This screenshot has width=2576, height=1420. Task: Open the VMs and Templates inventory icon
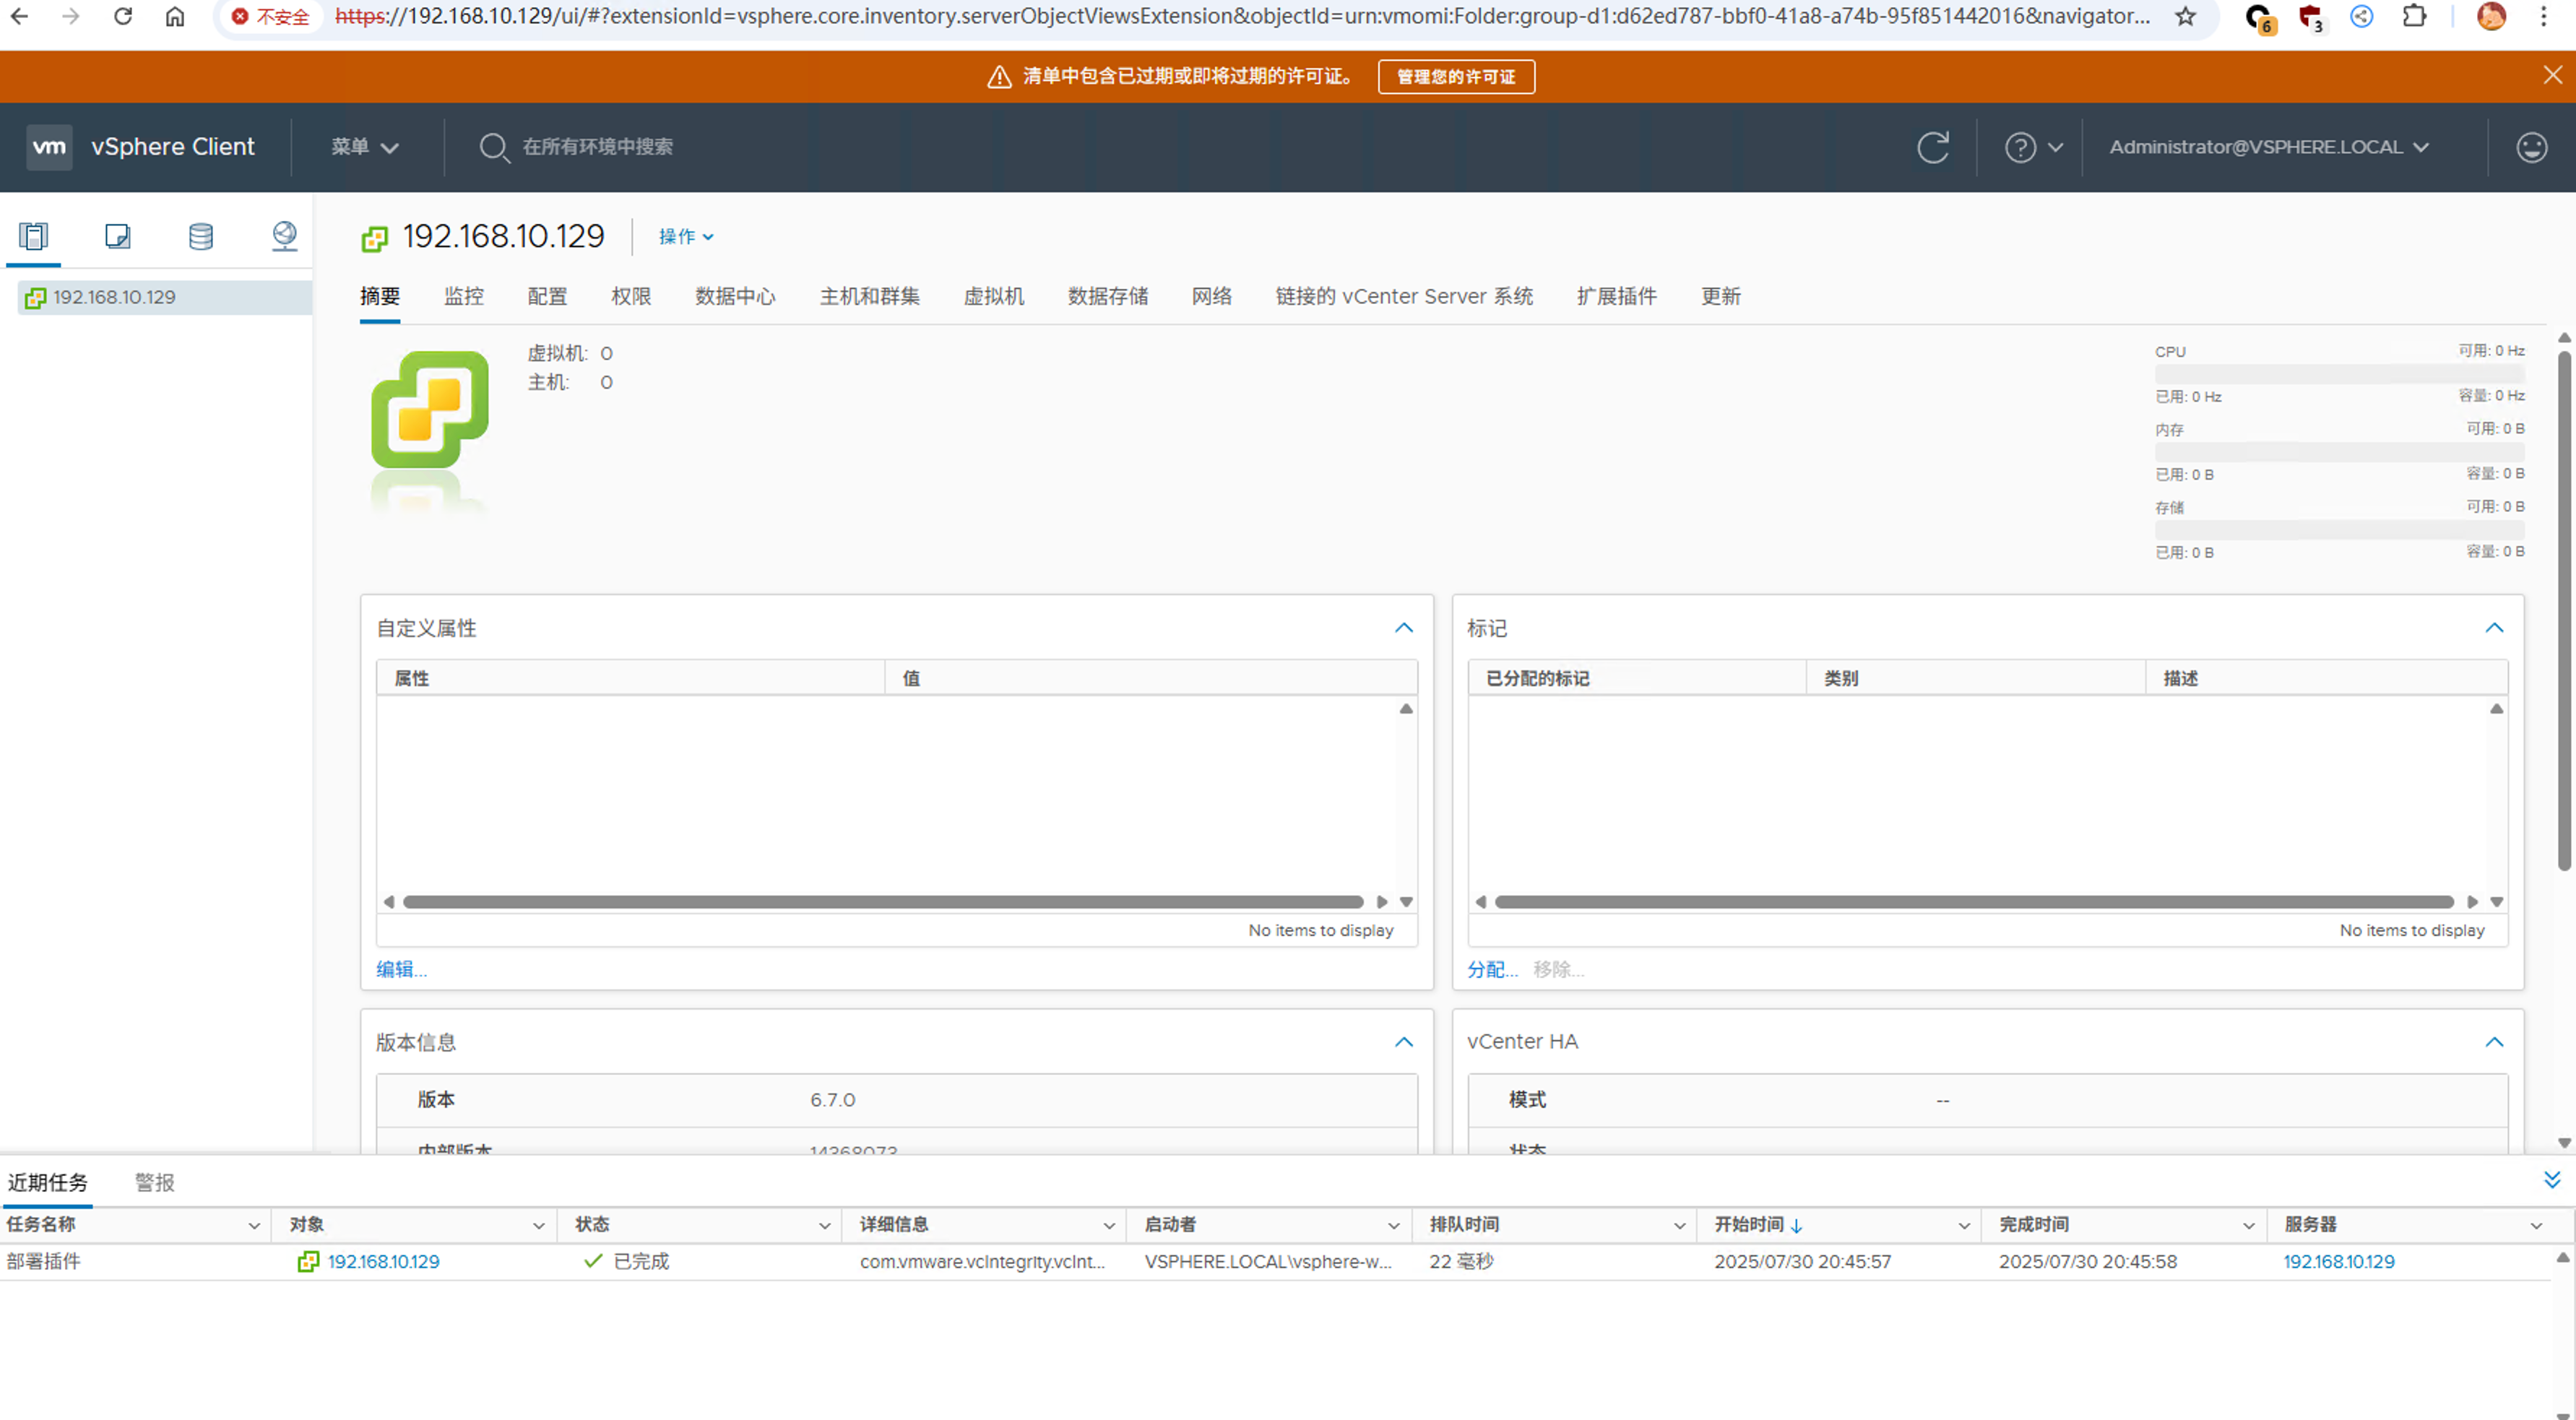coord(117,236)
